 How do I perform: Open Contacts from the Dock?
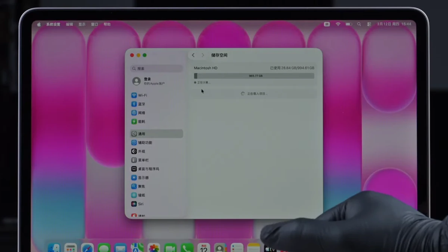coord(220,248)
